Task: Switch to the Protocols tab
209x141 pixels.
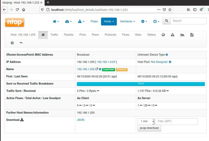Action: (110, 35)
